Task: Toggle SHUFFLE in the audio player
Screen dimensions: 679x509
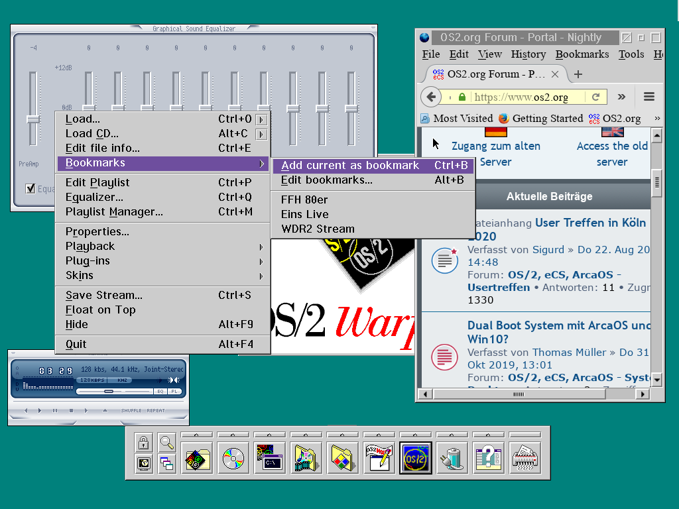Action: tap(131, 410)
